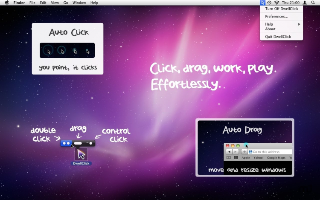Viewport: 320px width, 200px height.
Task: Click the yellow minimize button of Safari window
Action: tap(233, 146)
